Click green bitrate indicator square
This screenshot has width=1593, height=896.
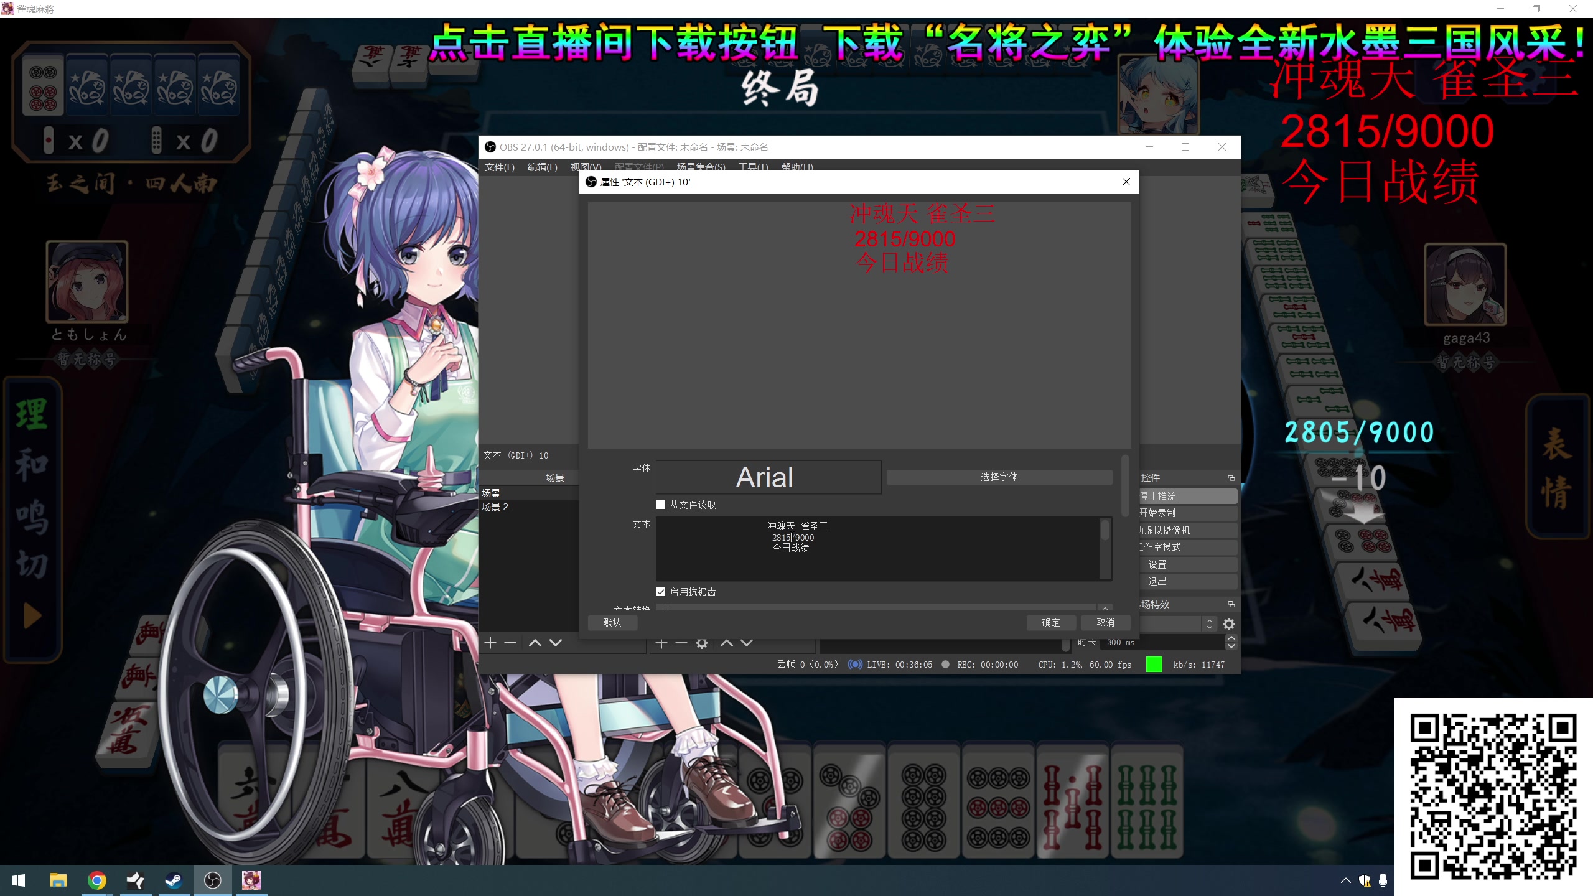coord(1154,665)
